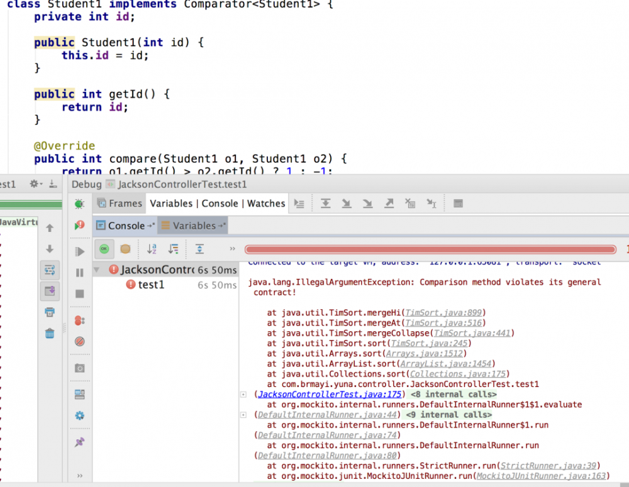Viewport: 629px width, 487px height.
Task: Open MockitoJUnitRunner.java:163 link
Action: 541,476
